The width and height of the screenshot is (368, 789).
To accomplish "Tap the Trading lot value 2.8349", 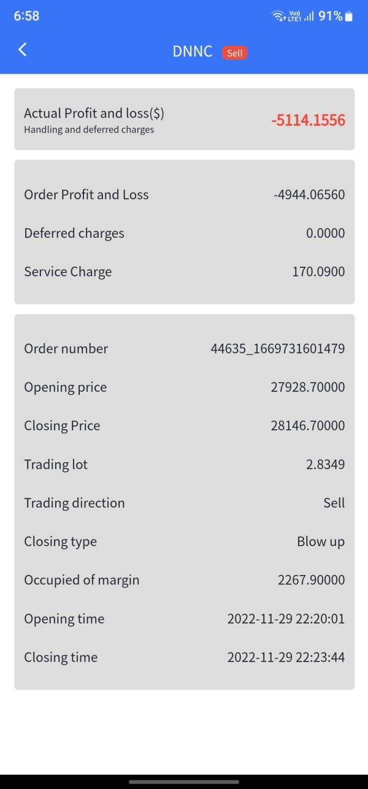I will pyautogui.click(x=325, y=465).
